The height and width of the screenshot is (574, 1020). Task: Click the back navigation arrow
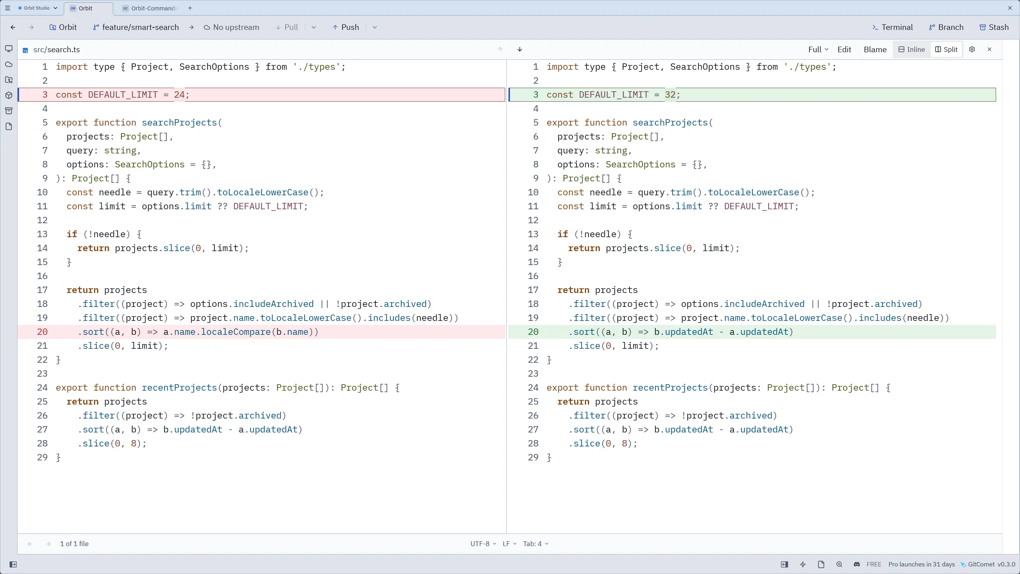[13, 27]
